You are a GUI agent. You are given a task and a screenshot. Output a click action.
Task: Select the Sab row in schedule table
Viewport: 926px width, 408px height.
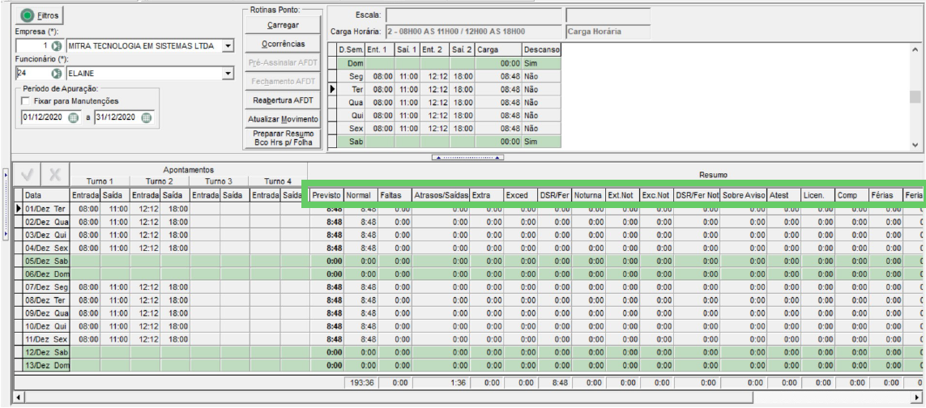(x=444, y=142)
